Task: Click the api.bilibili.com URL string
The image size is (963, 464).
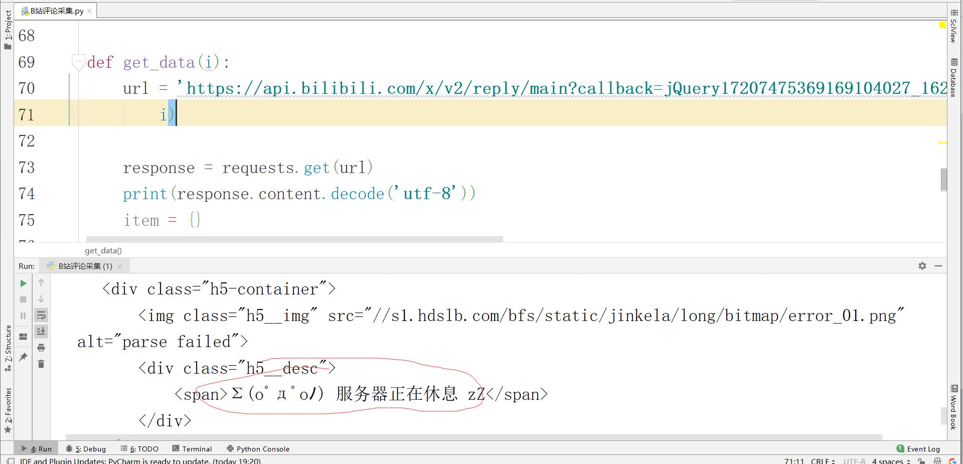Action: tap(561, 88)
